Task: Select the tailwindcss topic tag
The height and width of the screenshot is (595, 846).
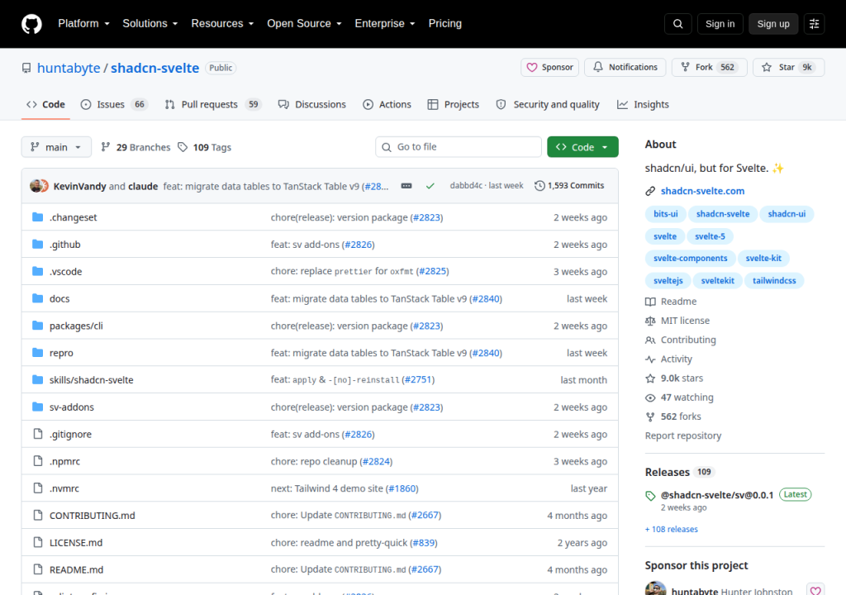Action: 774,281
